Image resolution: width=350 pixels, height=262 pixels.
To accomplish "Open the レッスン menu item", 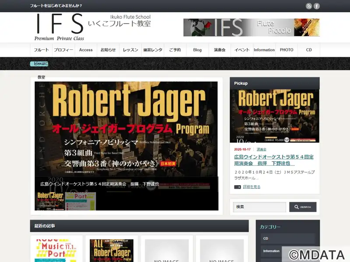I will (130, 50).
